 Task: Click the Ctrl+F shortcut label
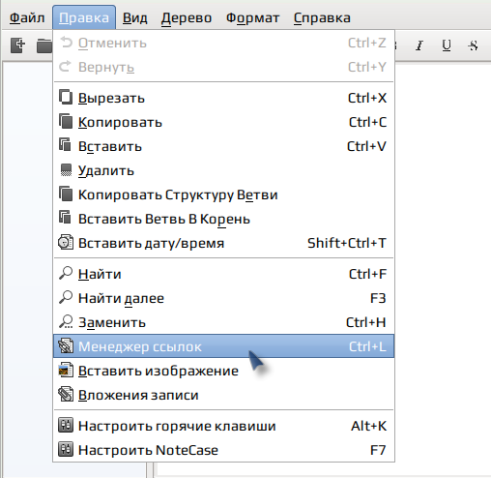(x=367, y=274)
